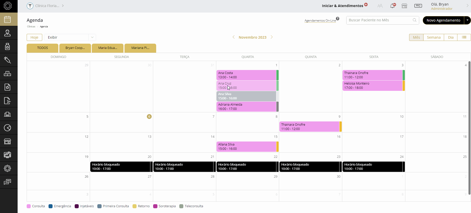Switch calendar to Dia view

(x=451, y=37)
